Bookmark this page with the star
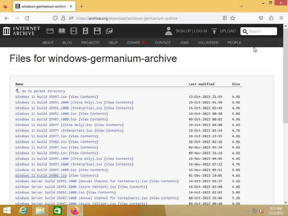 click(x=233, y=18)
